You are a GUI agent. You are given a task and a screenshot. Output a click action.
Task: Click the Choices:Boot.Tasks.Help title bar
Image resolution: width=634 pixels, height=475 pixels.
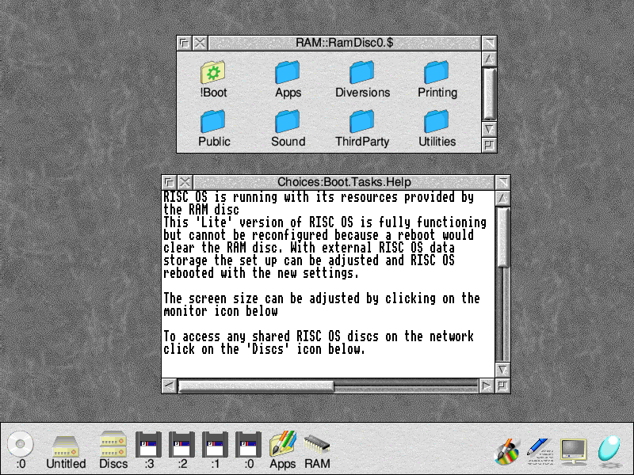pos(344,182)
